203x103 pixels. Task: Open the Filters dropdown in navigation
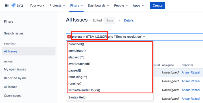click(x=77, y=5)
